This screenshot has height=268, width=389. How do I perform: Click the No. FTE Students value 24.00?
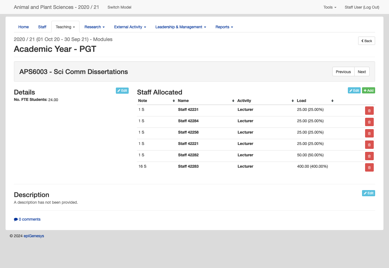pyautogui.click(x=53, y=100)
